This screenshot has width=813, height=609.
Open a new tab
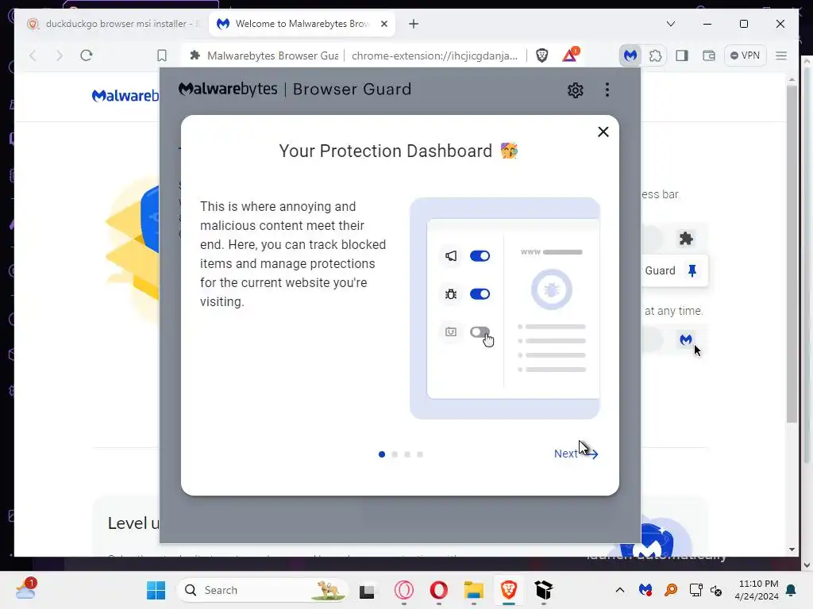coord(413,24)
